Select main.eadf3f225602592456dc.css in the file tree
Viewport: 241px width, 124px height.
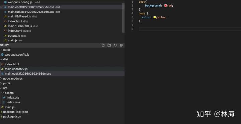(x=62, y=74)
